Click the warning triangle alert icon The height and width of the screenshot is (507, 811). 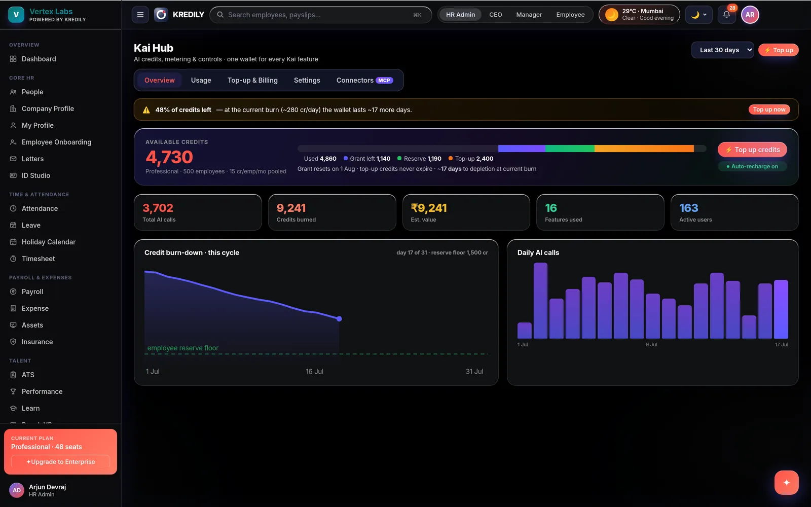[146, 110]
